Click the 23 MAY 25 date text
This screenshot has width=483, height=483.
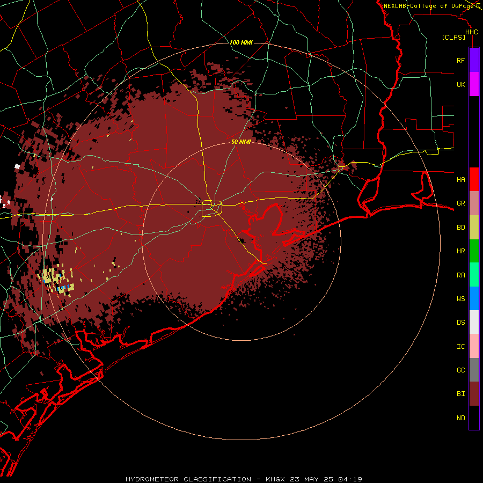[313, 479]
